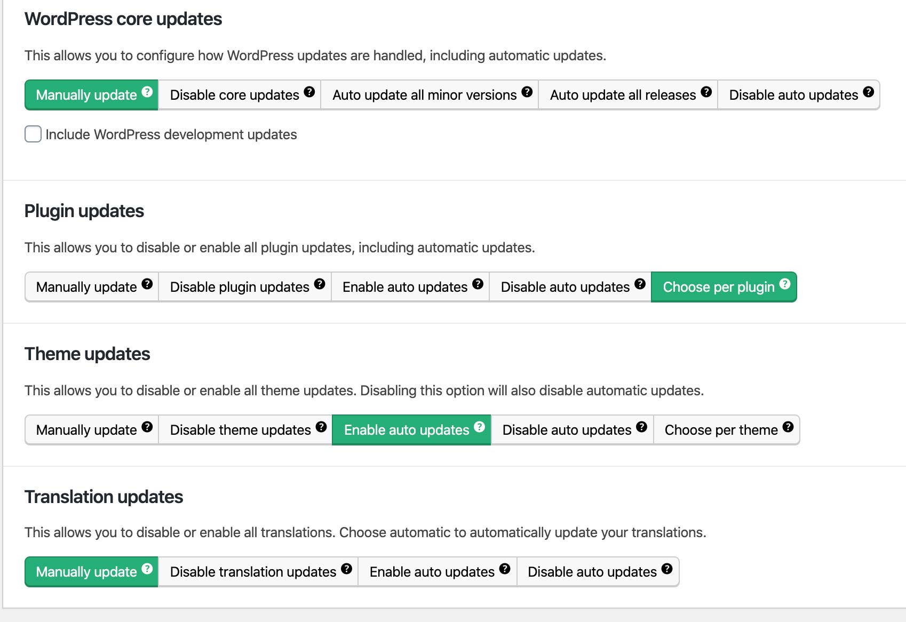Select plugin Enable auto updates option
The image size is (906, 622).
[x=410, y=287]
